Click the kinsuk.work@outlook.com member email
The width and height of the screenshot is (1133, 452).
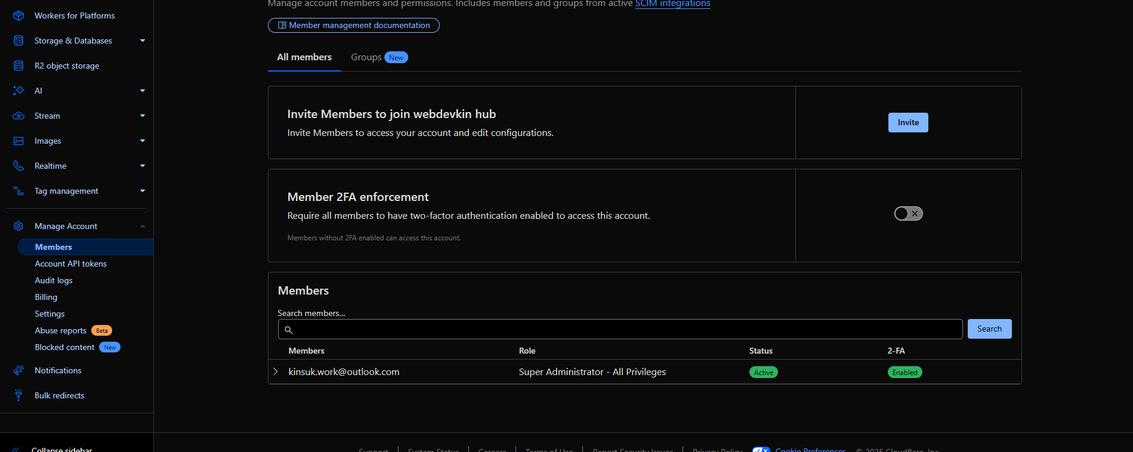(x=344, y=371)
